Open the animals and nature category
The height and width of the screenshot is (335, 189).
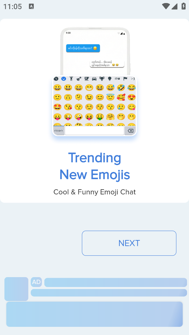79,79
